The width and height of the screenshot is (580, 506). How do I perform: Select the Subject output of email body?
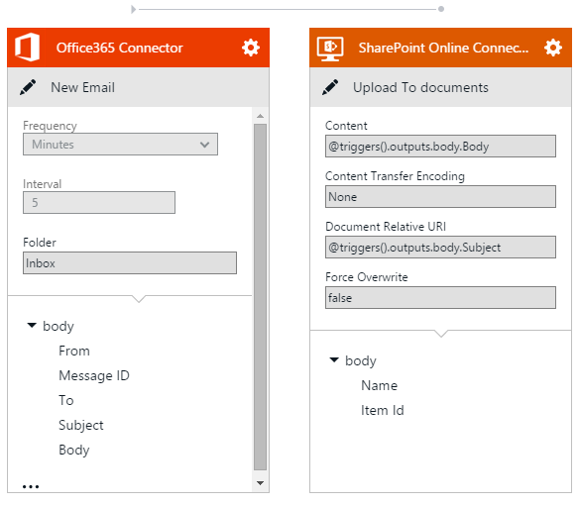click(x=81, y=425)
